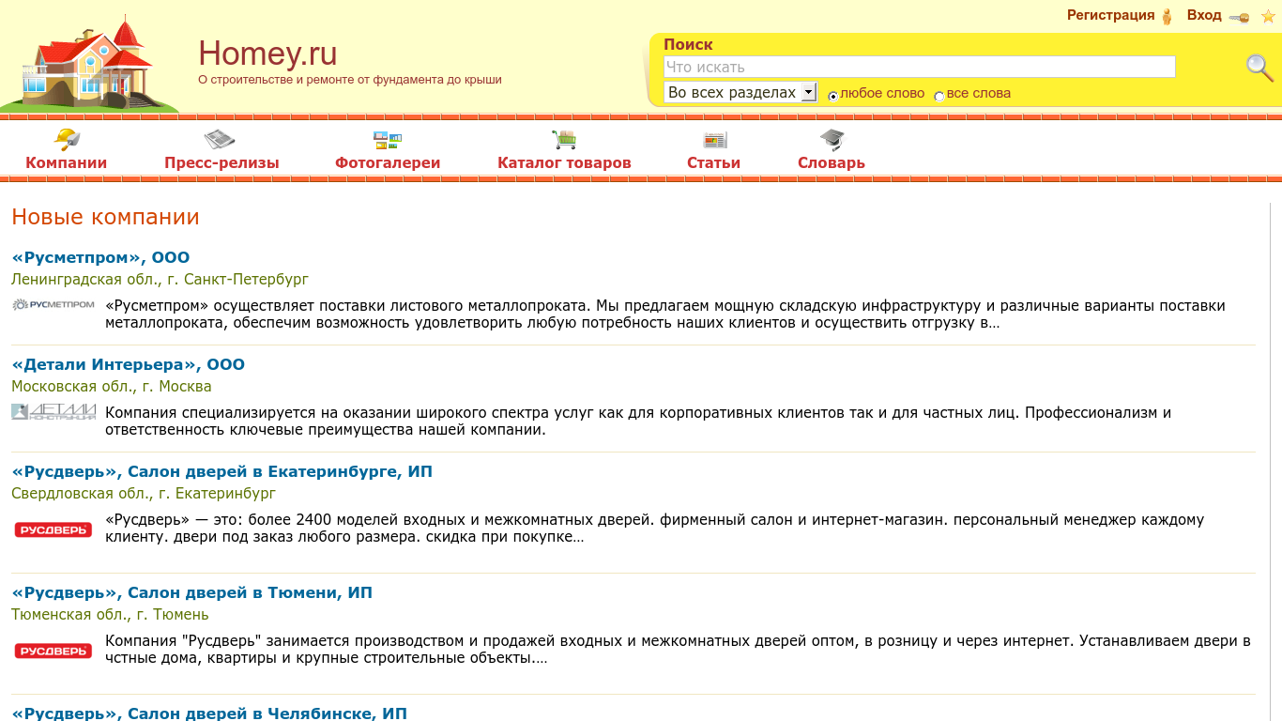Click the graduation cap Словарь icon
This screenshot has width=1282, height=721.
[832, 140]
